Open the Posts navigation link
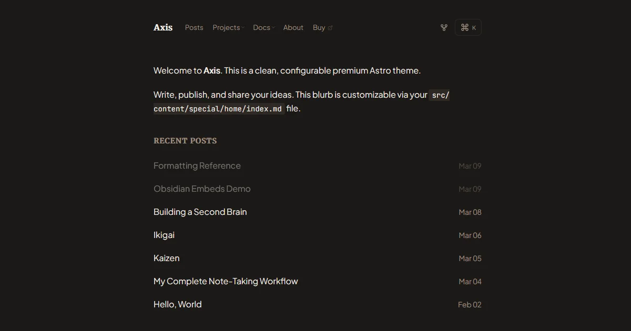 (194, 28)
